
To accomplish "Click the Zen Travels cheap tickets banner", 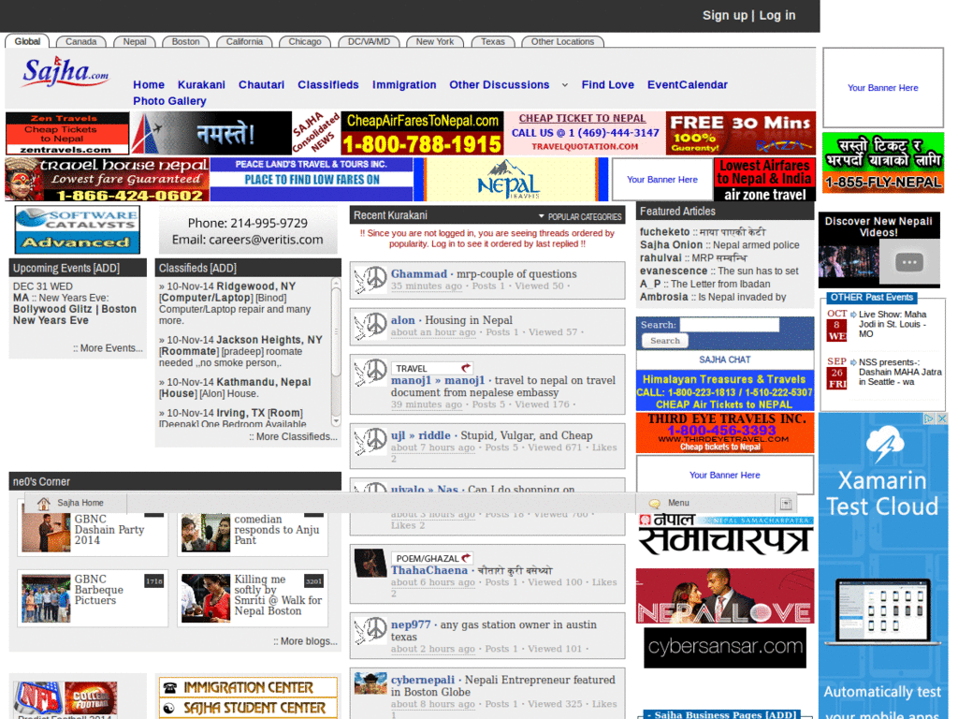I will [x=67, y=133].
